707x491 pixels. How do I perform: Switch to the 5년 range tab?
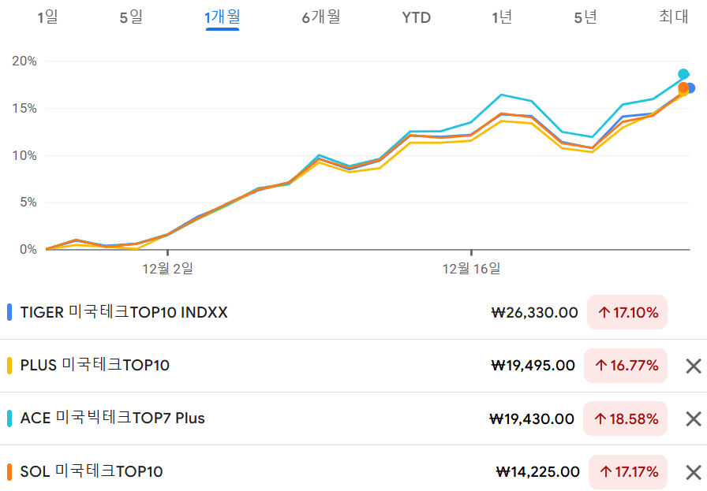pos(585,17)
